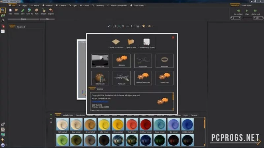Image resolution: width=264 pixels, height=148 pixels.
Task: Select the Ylw Velvet material swatch
Action: [x=104, y=124]
